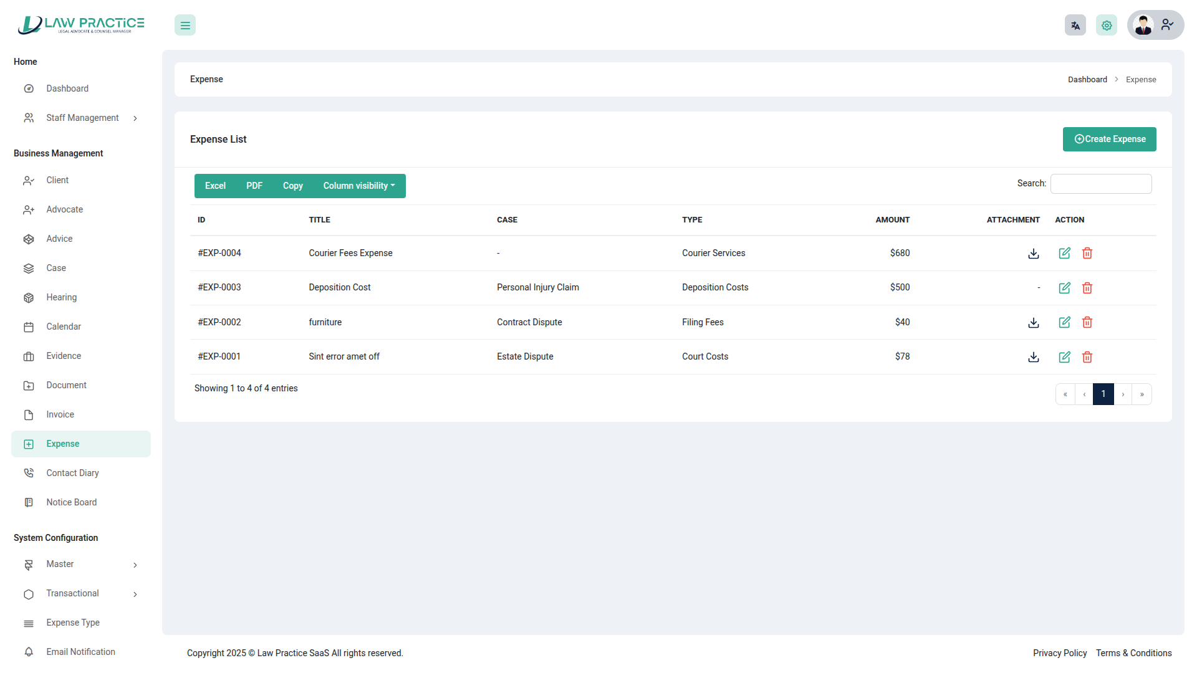
Task: Export the table to Excel
Action: point(215,186)
